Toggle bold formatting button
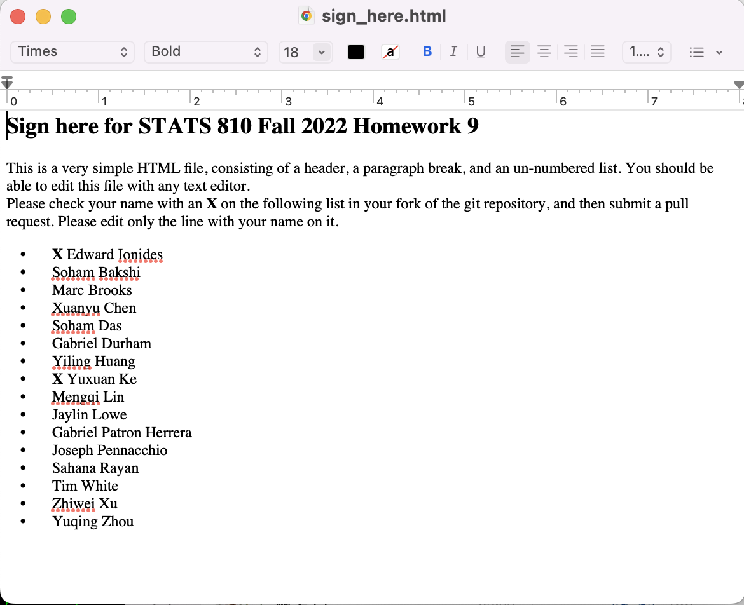 click(427, 51)
